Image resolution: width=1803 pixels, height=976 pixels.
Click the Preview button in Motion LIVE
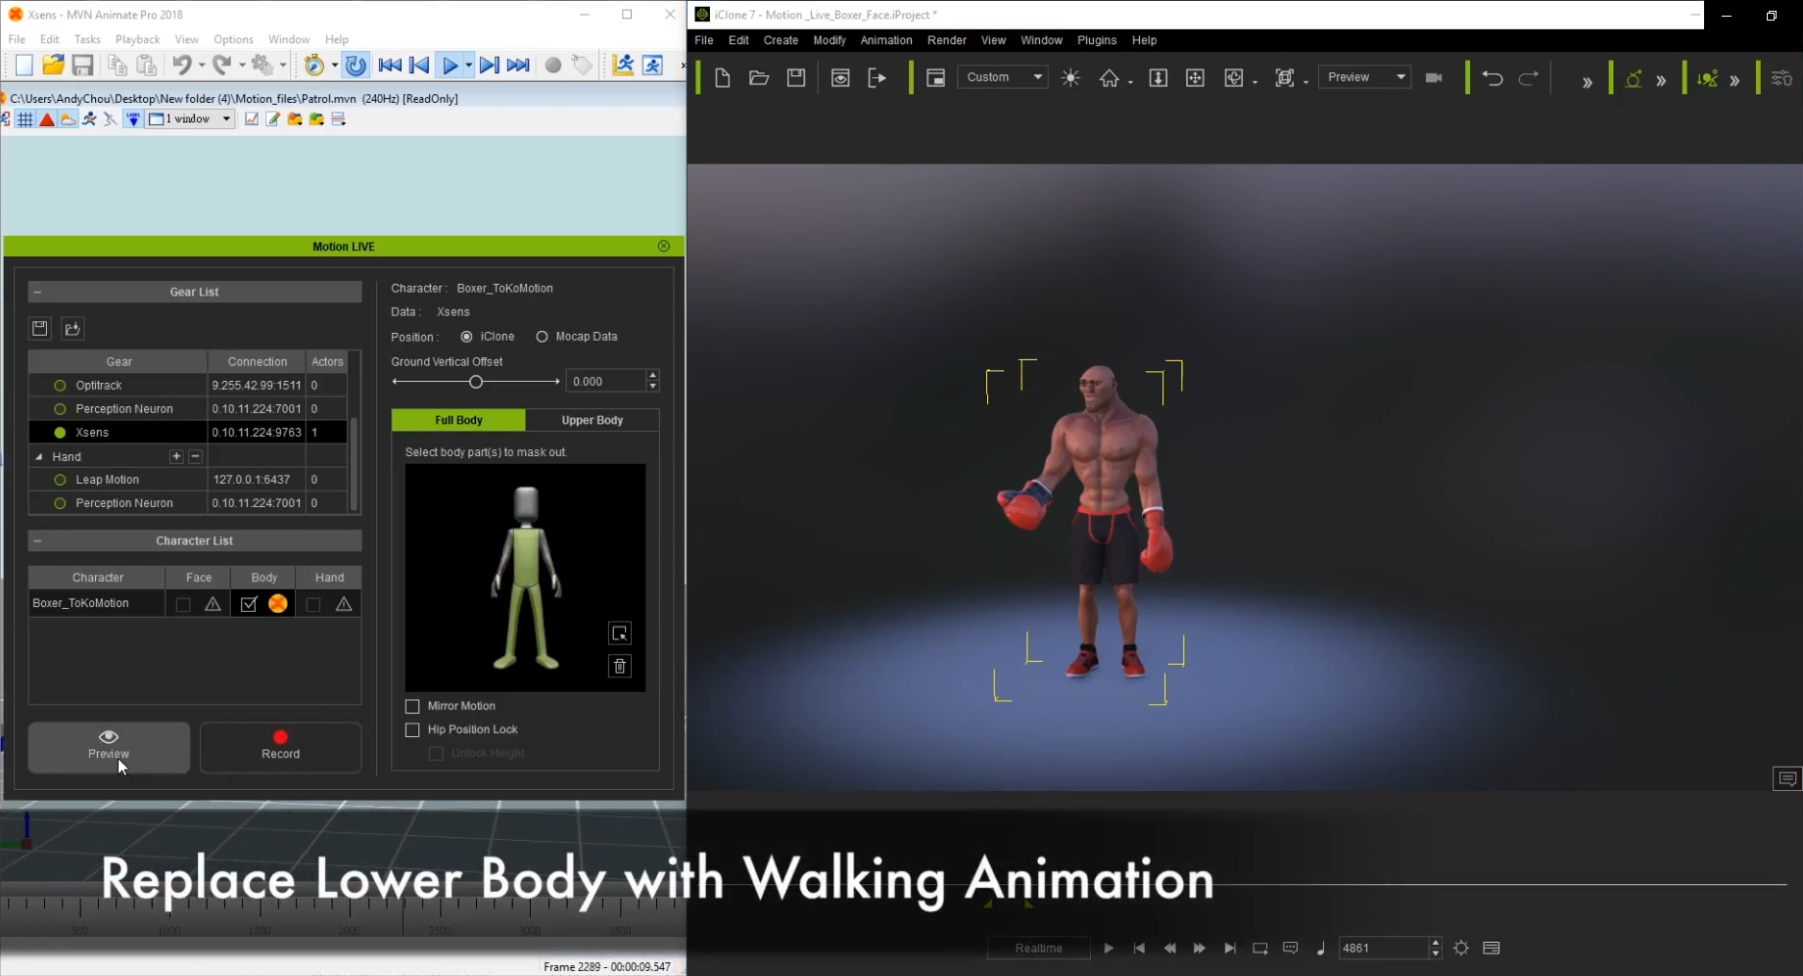click(x=109, y=747)
